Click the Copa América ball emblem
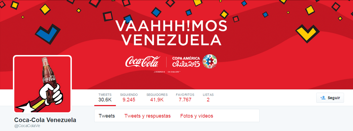353x131 pixels. click(210, 62)
